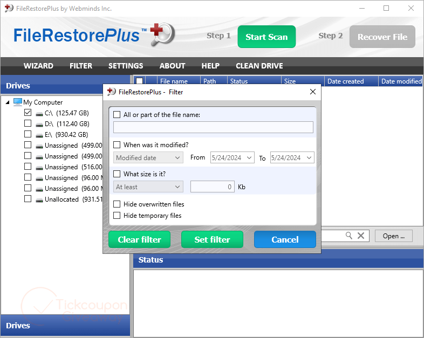Select the 'C:\ (125.47 GB)' drive row

click(x=66, y=113)
